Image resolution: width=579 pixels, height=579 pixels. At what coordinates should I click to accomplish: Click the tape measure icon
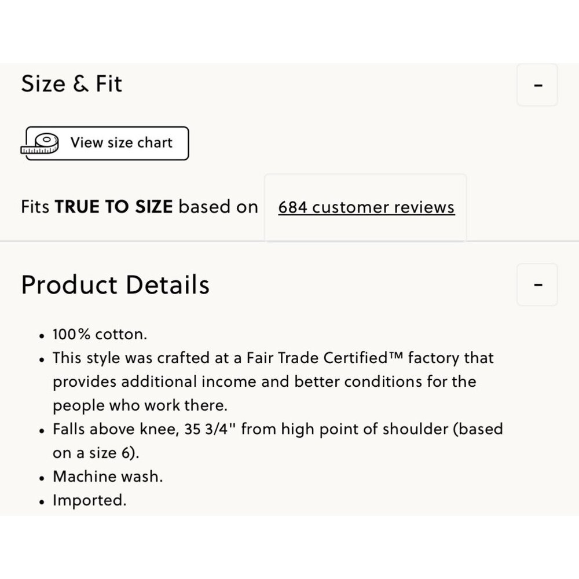pyautogui.click(x=40, y=144)
